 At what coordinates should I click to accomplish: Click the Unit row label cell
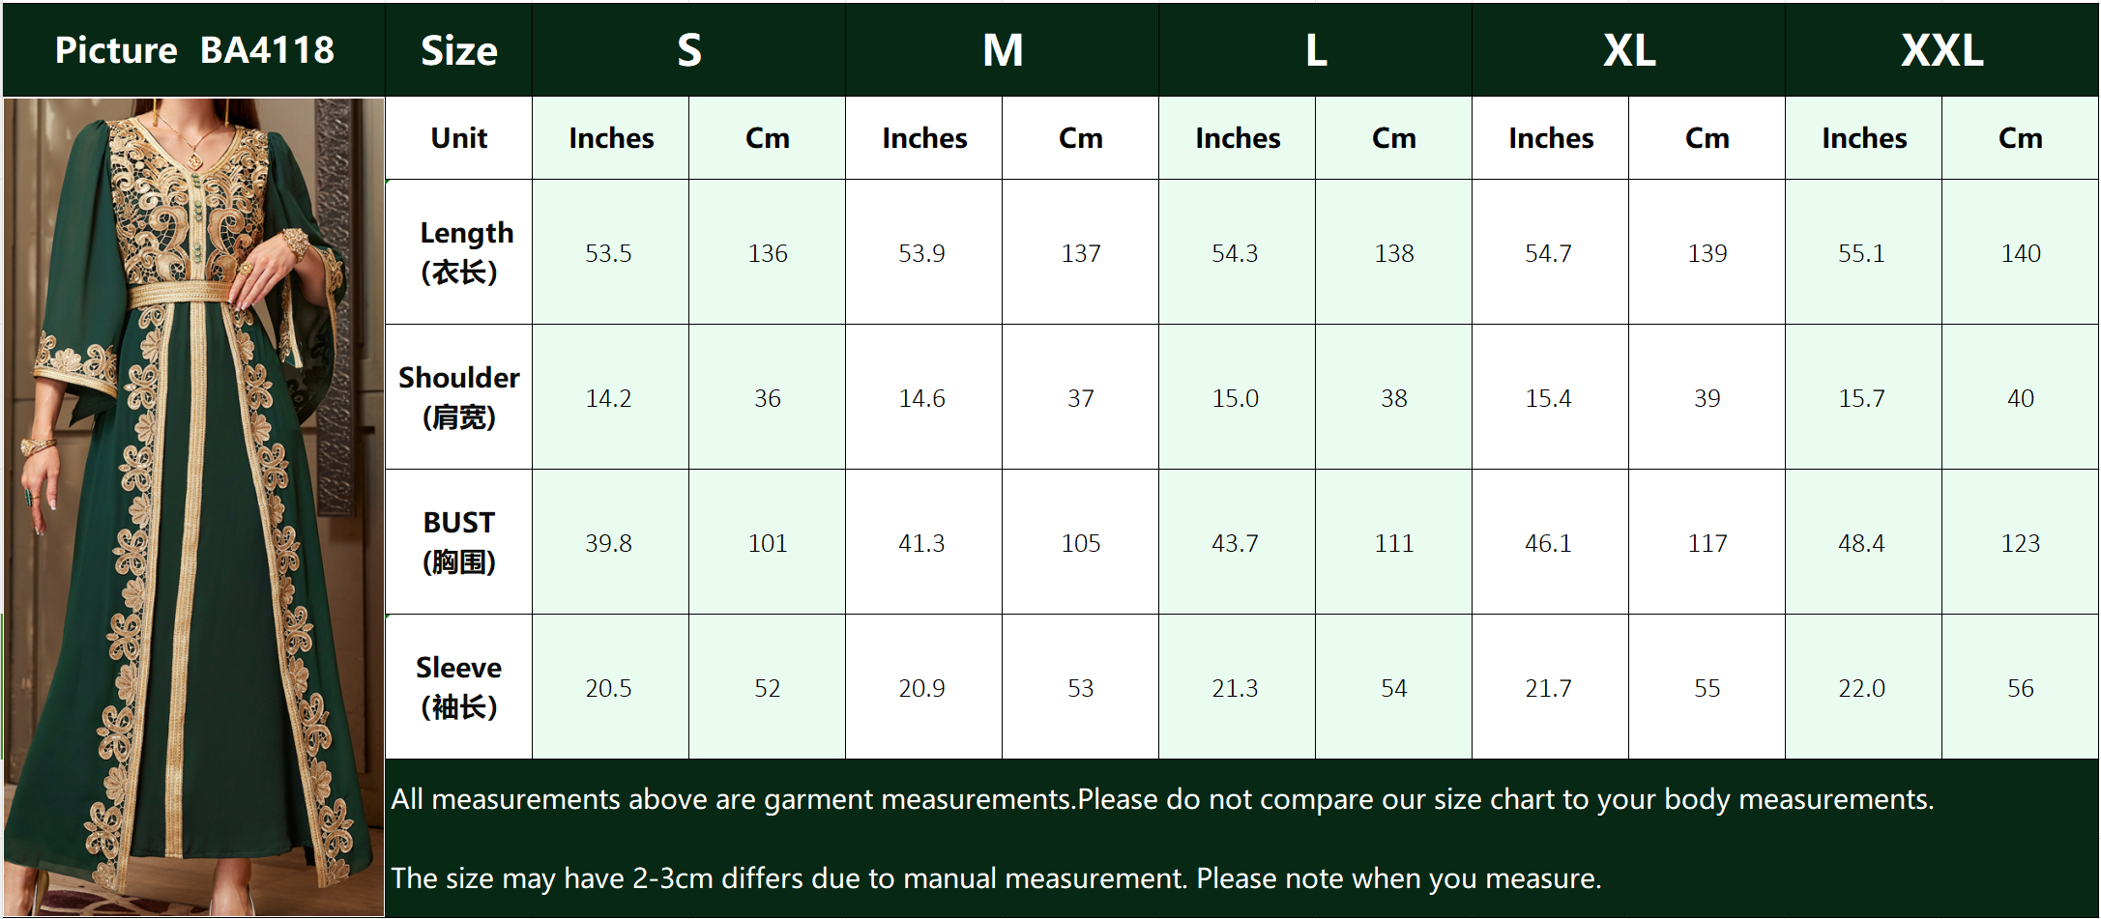pos(458,138)
